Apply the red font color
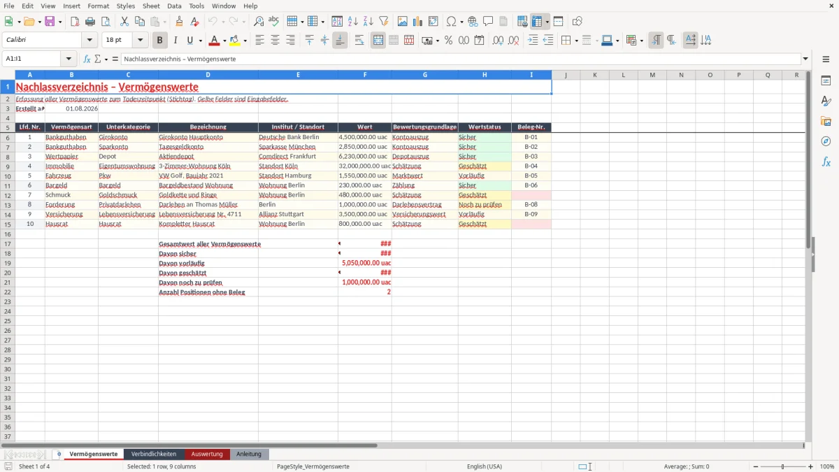This screenshot has height=472, width=839. point(215,41)
